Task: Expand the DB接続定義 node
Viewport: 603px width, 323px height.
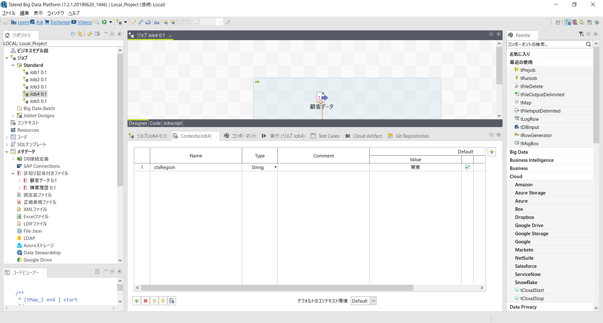Action: click(13, 159)
